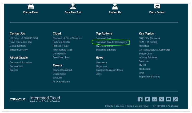The height and width of the screenshot is (113, 192).
Task: Click the Find an Event building icon
Action: click(x=31, y=6)
